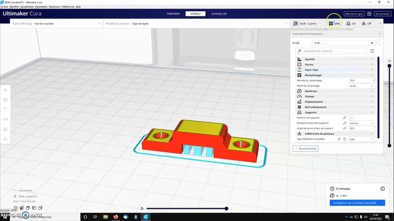The width and height of the screenshot is (394, 221).
Task: Open the Visualisation menu
Action: point(27,7)
